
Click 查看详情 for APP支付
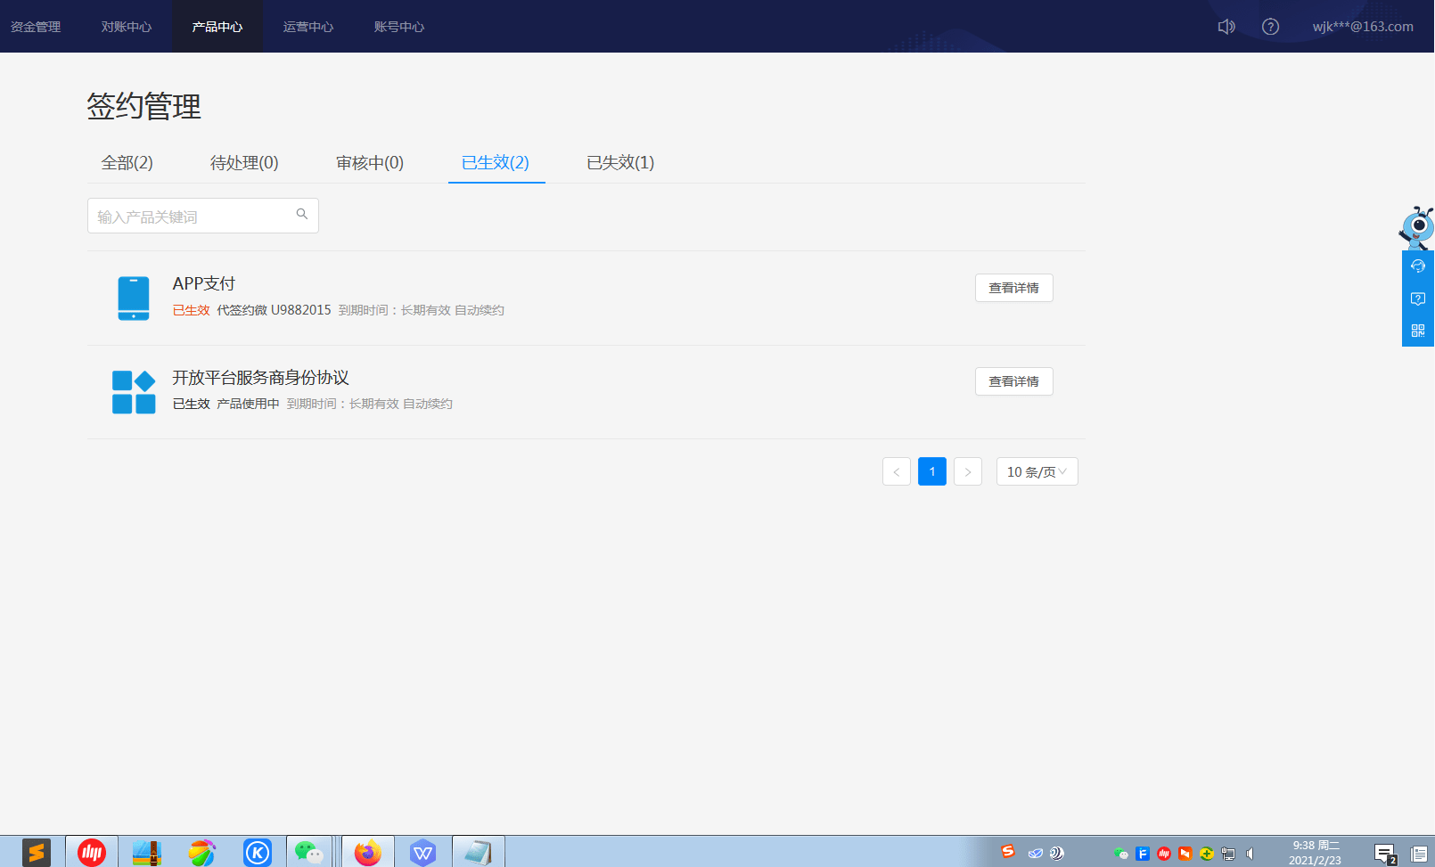coord(1014,288)
